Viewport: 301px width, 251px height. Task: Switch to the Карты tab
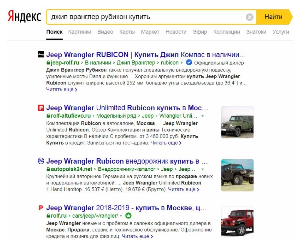pyautogui.click(x=127, y=32)
